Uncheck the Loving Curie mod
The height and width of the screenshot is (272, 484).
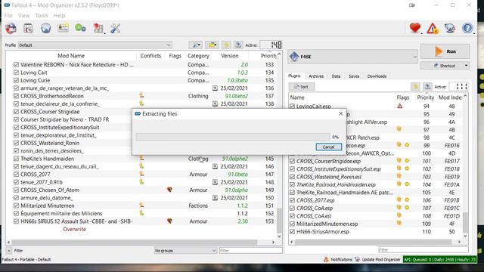[x=16, y=80]
